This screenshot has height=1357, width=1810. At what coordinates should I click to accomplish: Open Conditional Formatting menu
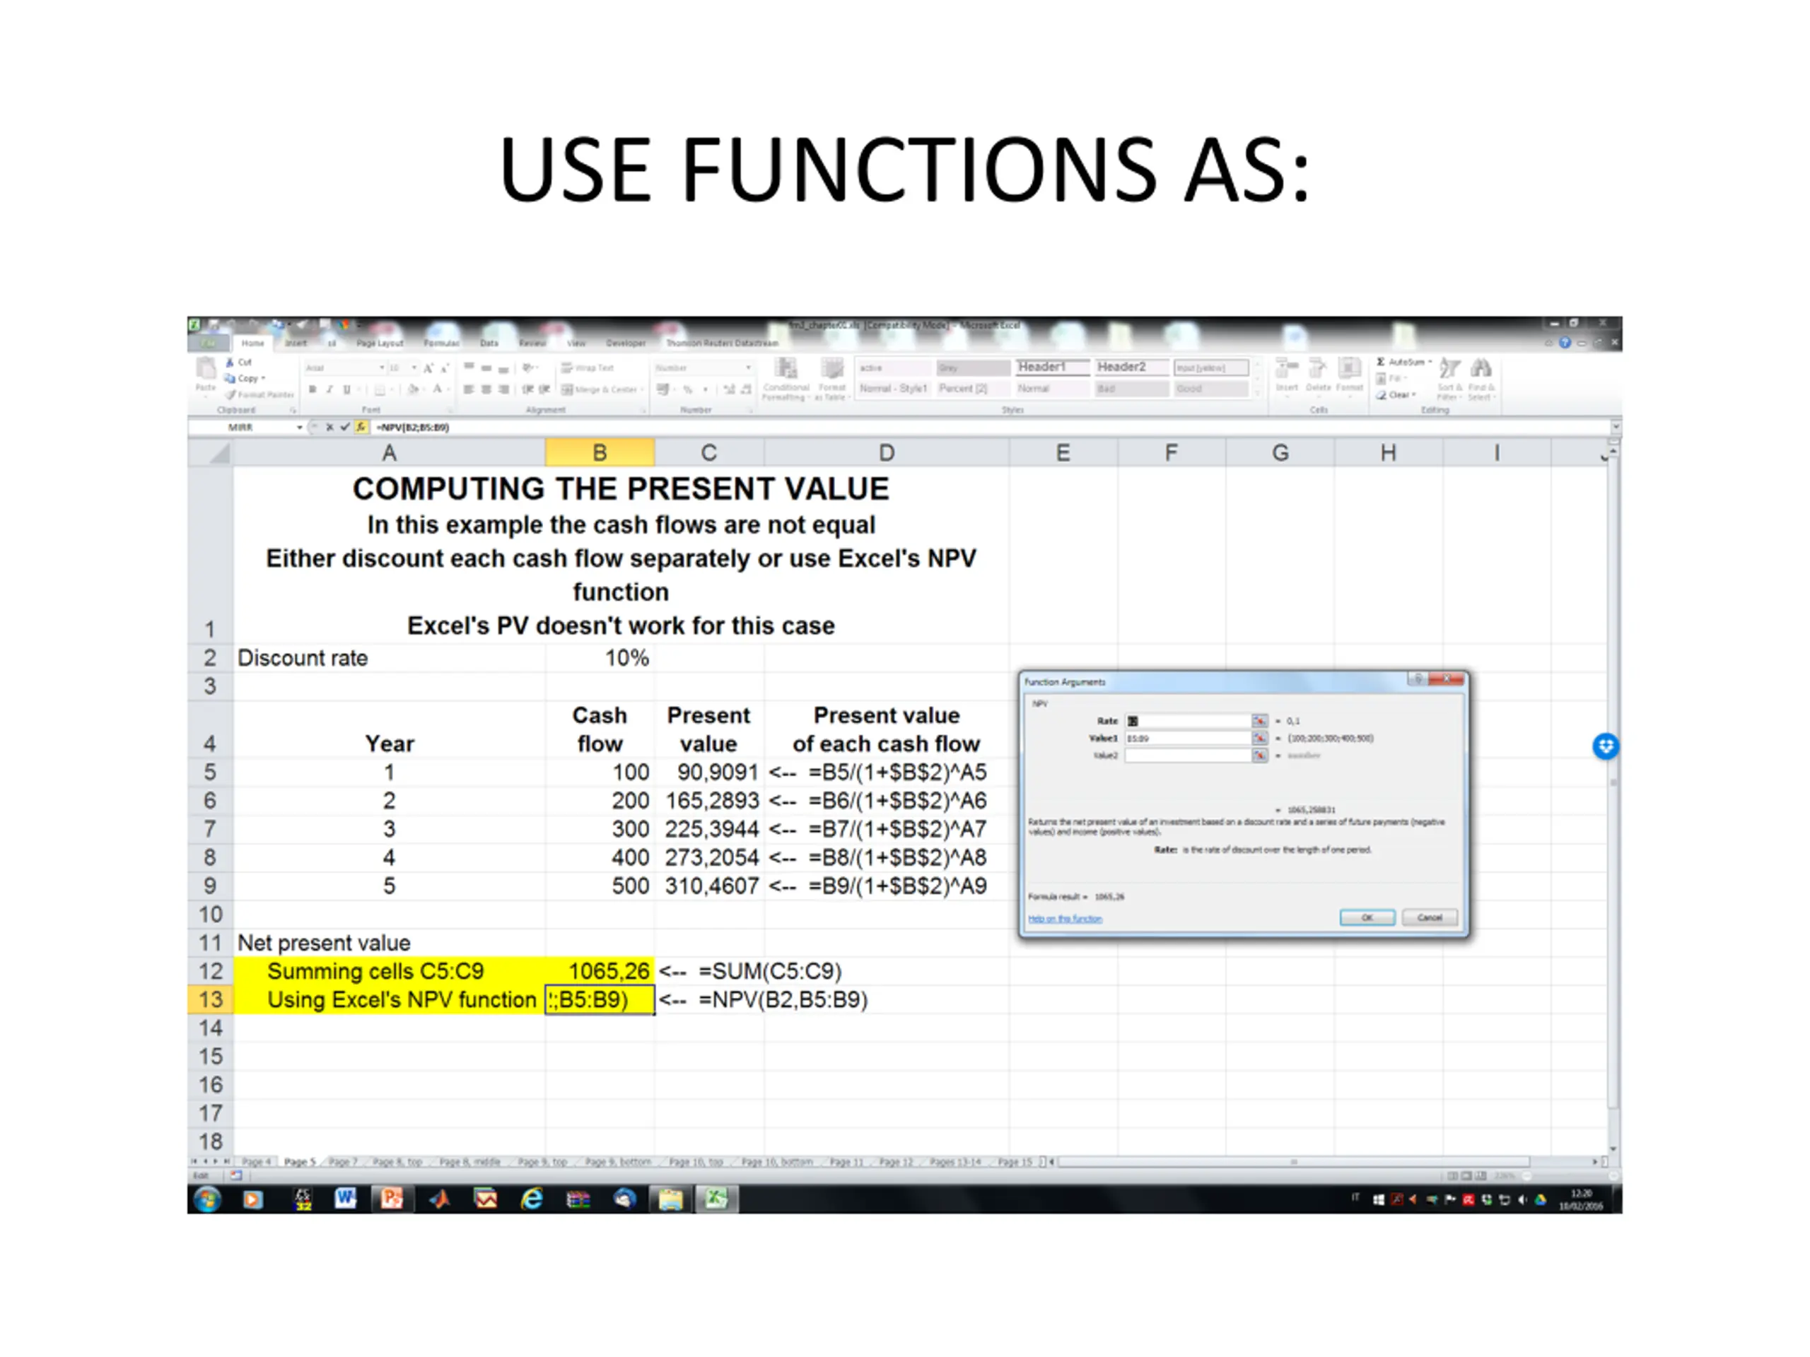tap(786, 379)
